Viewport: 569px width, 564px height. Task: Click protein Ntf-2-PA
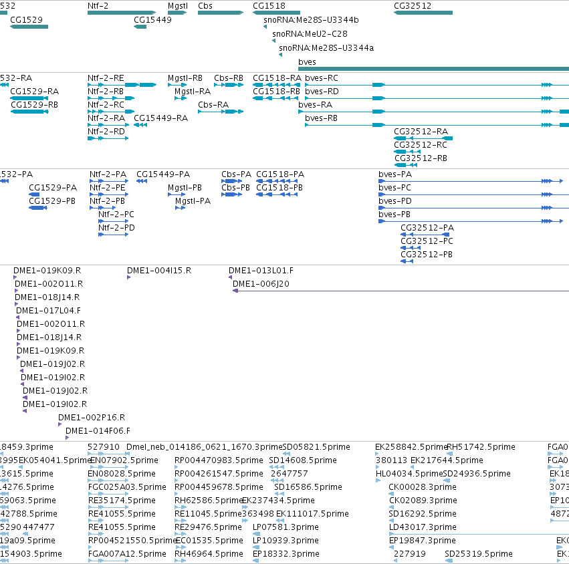(x=109, y=181)
